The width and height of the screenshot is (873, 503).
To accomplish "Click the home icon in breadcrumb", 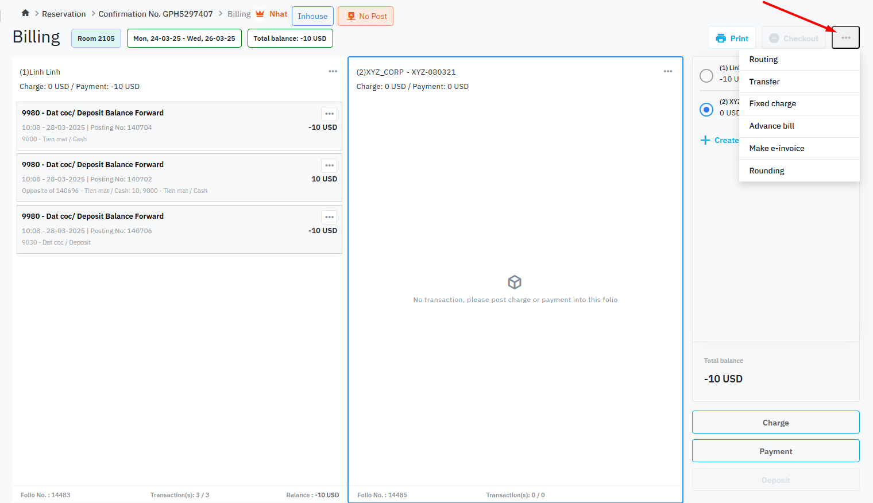I will tap(25, 13).
